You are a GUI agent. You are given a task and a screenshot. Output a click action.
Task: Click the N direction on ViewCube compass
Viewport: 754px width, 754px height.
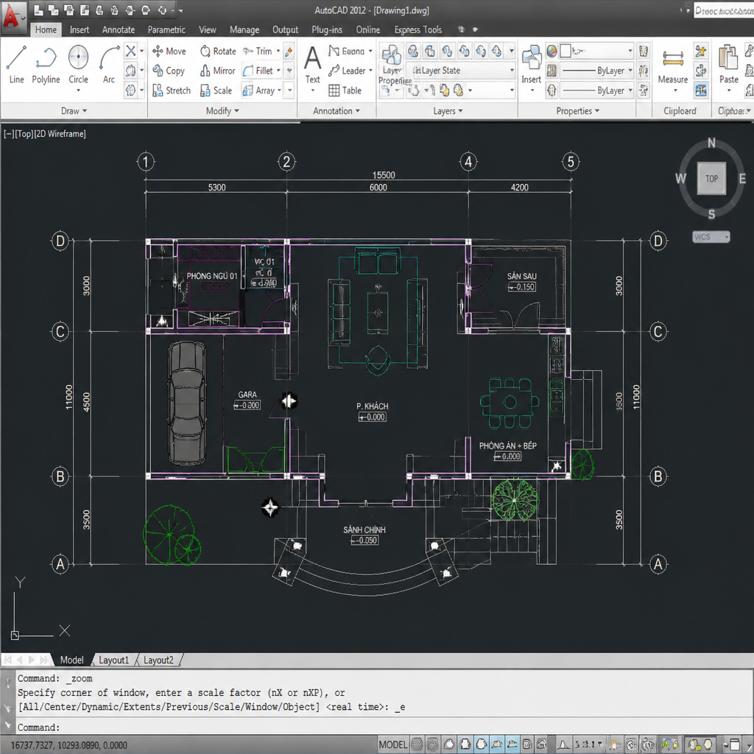[x=711, y=143]
